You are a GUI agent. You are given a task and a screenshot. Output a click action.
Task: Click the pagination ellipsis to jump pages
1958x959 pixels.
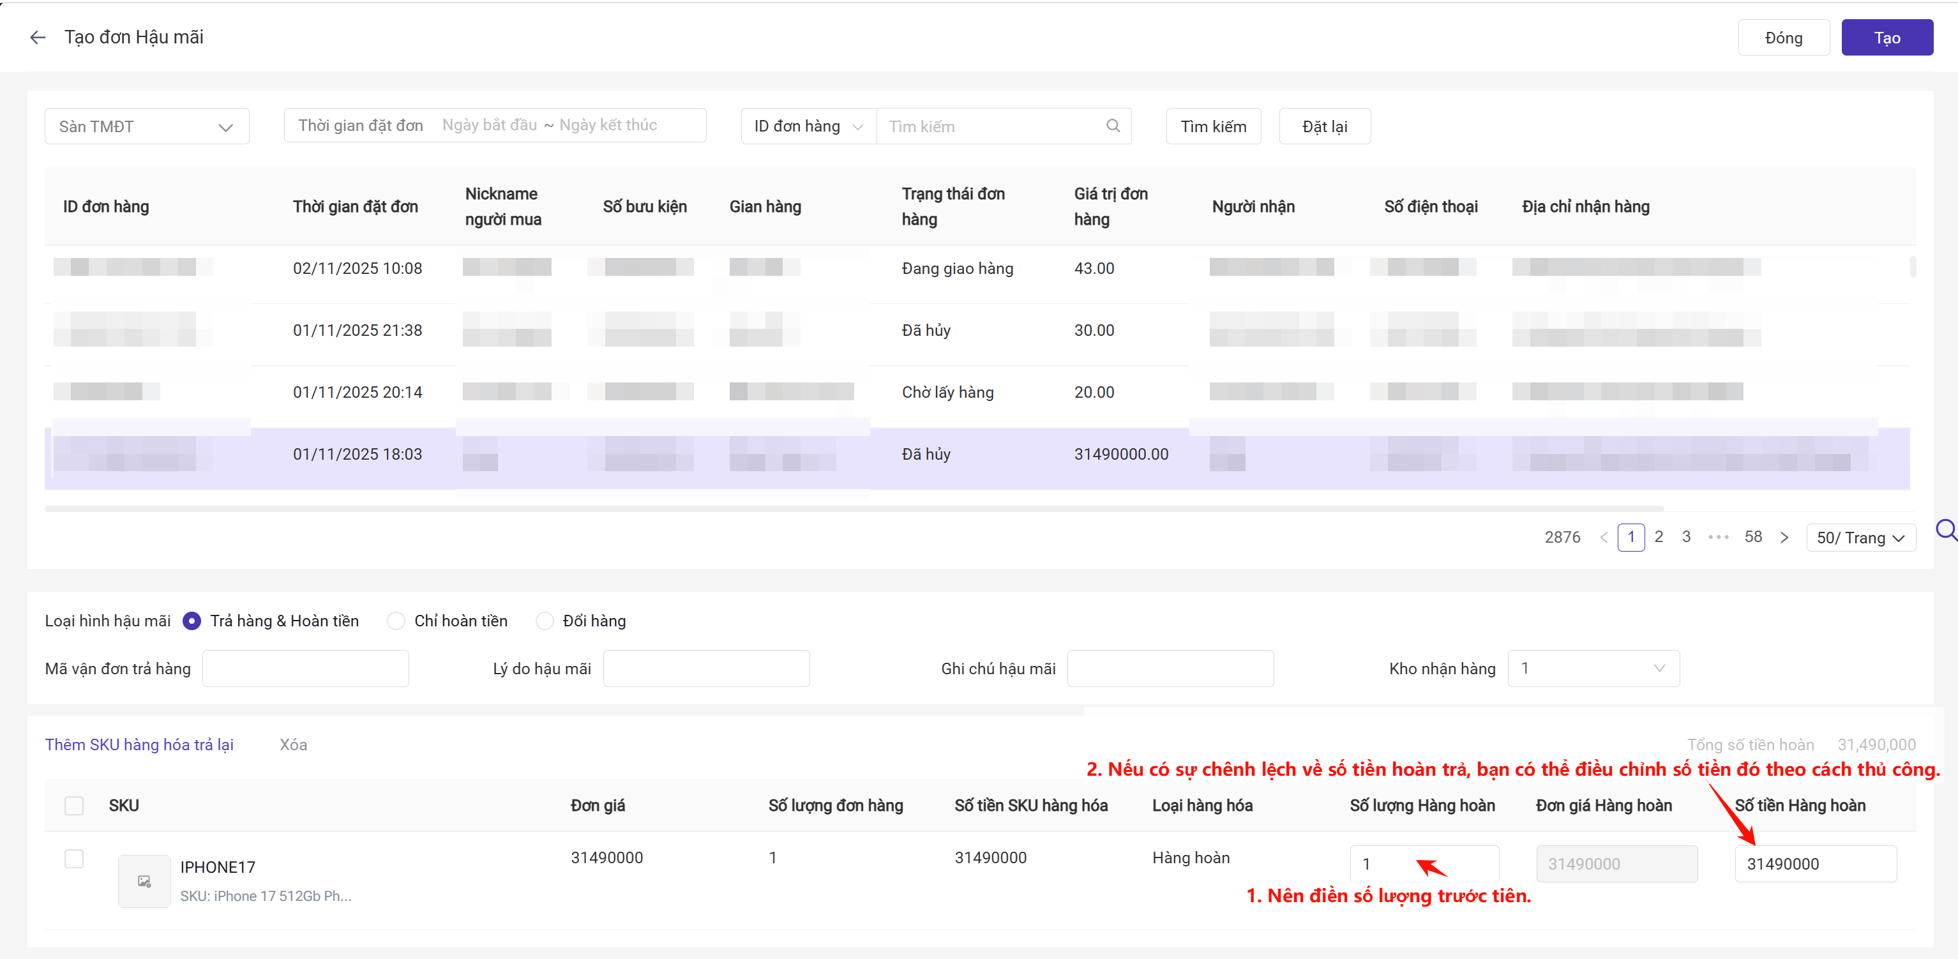point(1718,537)
